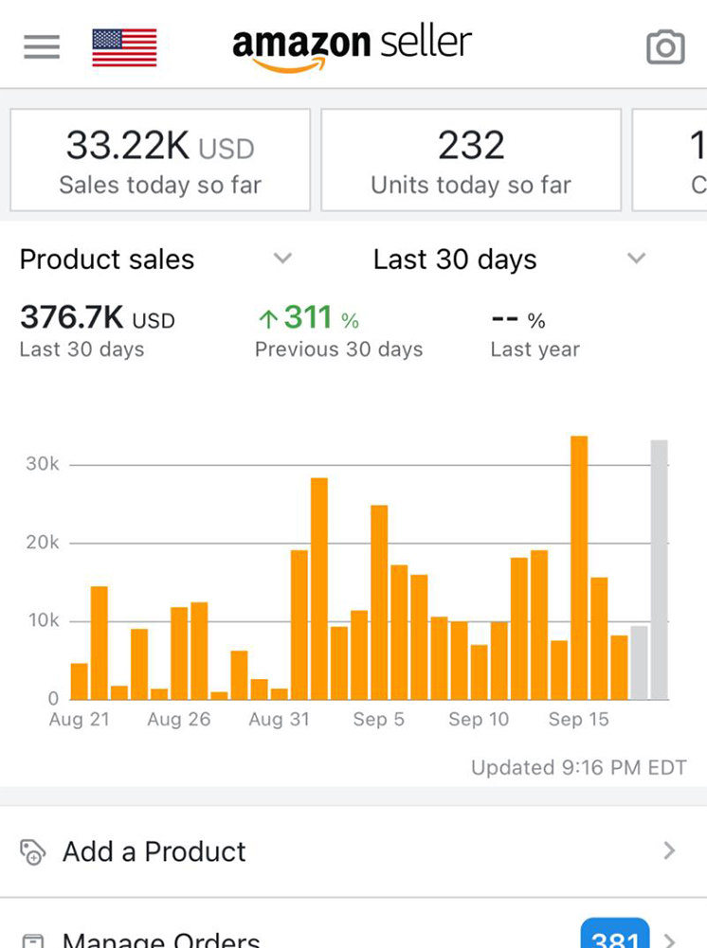This screenshot has height=948, width=707.
Task: Open the Add a Product menu row
Action: [x=353, y=851]
